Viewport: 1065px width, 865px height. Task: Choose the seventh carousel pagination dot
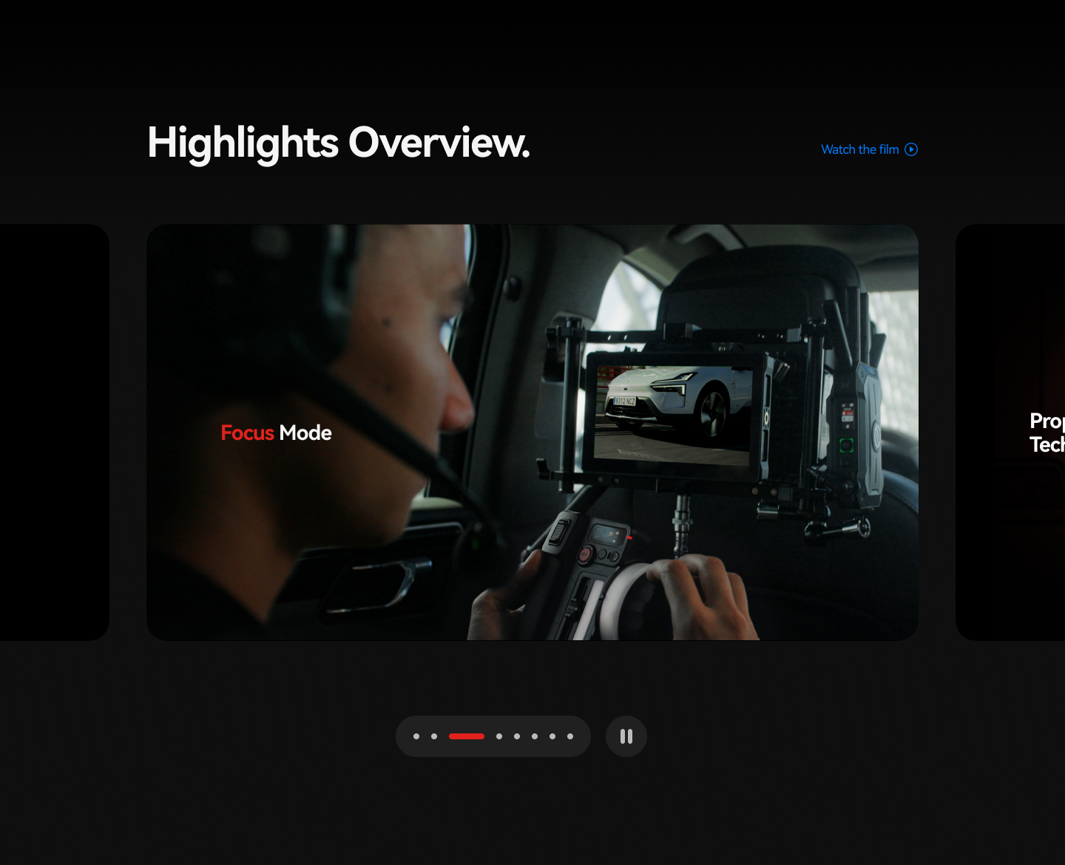tap(552, 736)
